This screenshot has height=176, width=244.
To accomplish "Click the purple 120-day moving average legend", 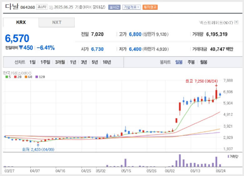I will pos(40,77).
